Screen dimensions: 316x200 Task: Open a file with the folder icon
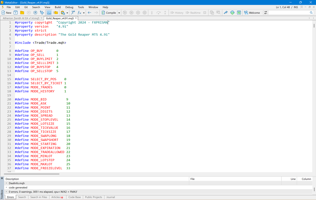click(x=22, y=13)
